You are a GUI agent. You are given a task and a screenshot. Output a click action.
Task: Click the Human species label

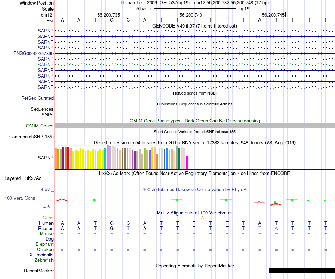[46, 223]
